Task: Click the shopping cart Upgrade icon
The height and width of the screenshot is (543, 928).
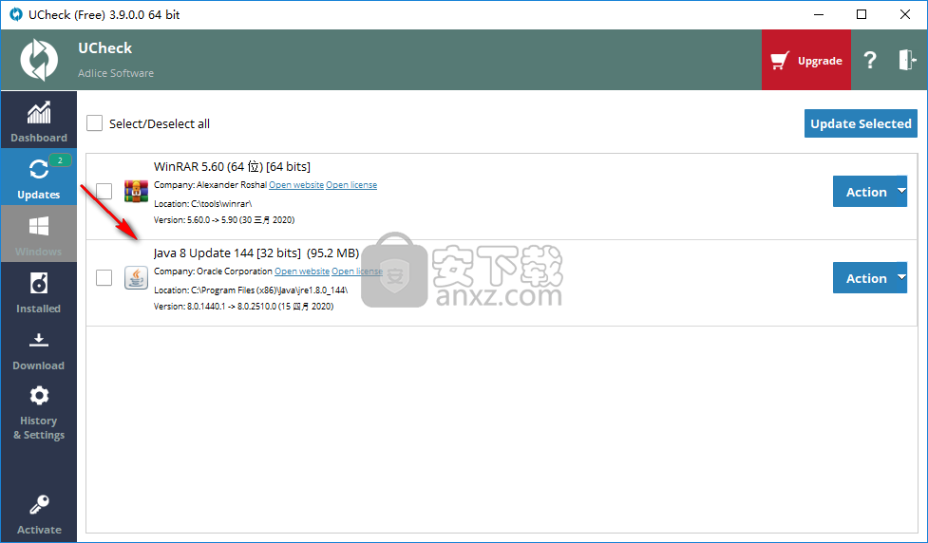Action: [x=780, y=61]
